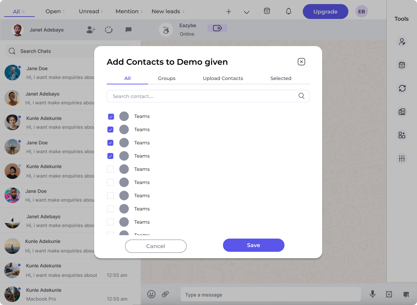Open the filters tool in the Tools sidebar
This screenshot has height=305, width=417.
click(402, 158)
